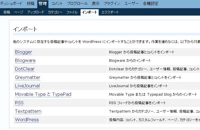Click the Textpattern row description text
The width and height of the screenshot is (200, 130).
click(155, 111)
